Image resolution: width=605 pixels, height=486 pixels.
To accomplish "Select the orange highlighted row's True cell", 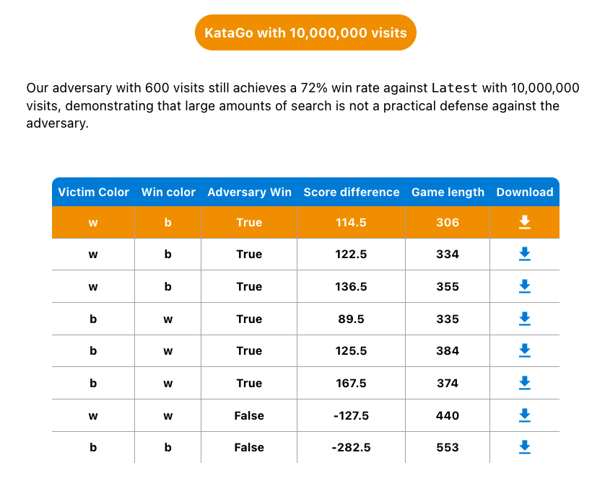I will point(249,222).
